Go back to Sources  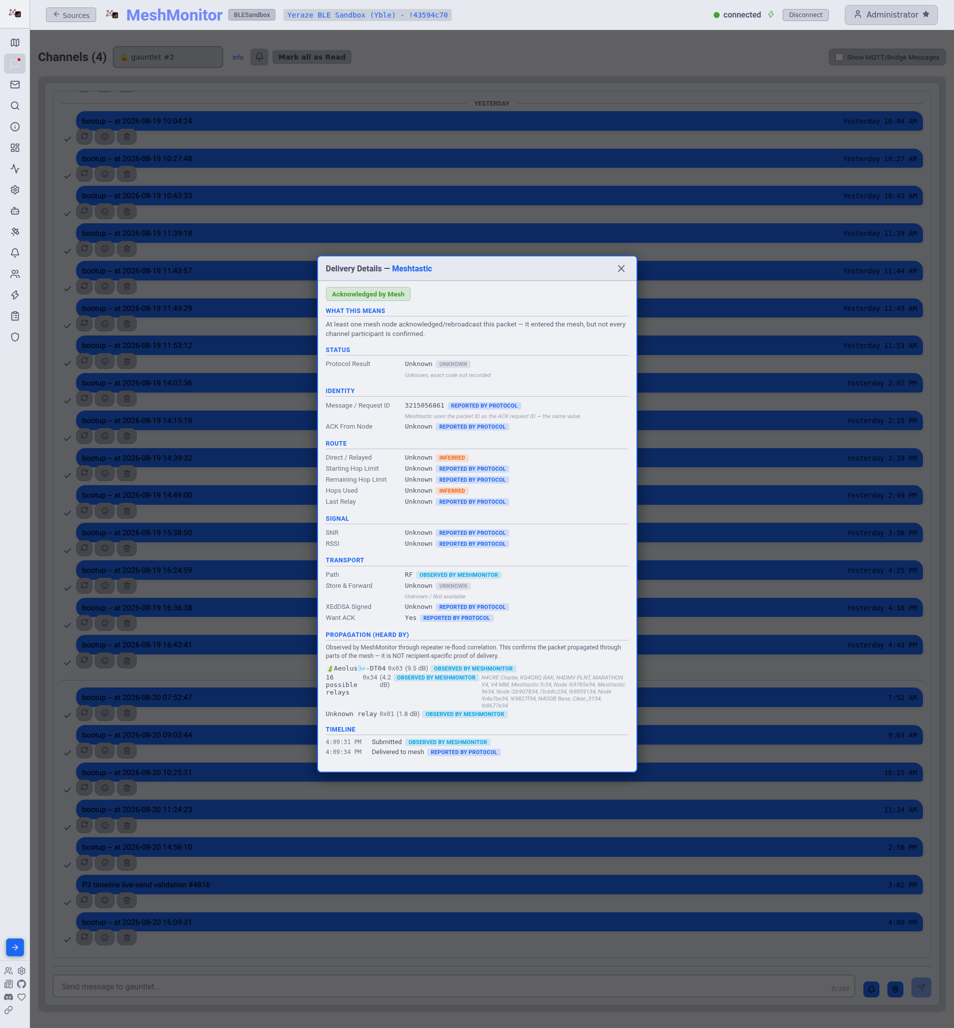click(x=71, y=15)
